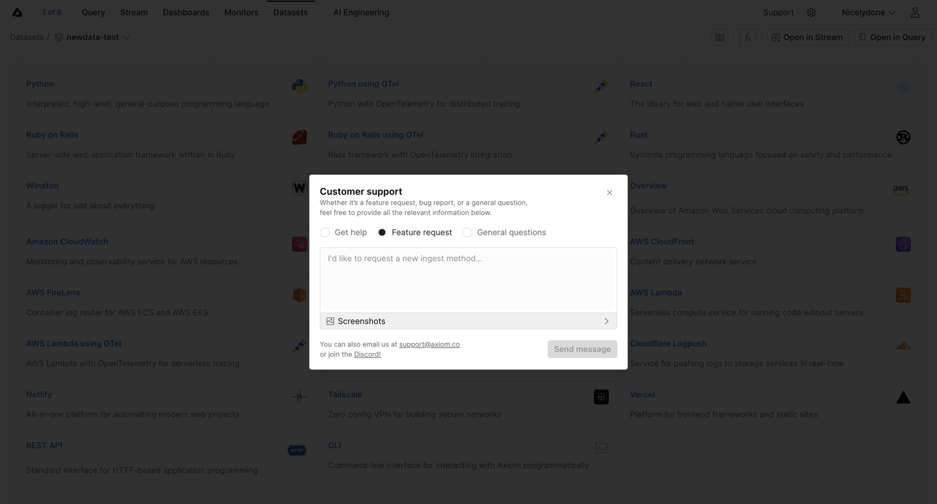Image resolution: width=937 pixels, height=504 pixels.
Task: Click the function fx icon in header
Action: pos(747,37)
